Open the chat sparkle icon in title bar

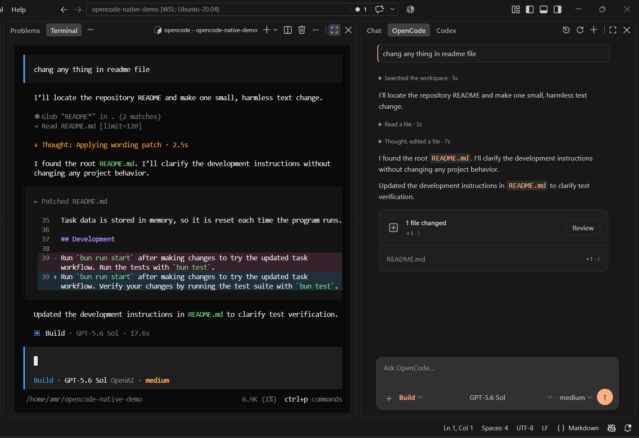379,9
